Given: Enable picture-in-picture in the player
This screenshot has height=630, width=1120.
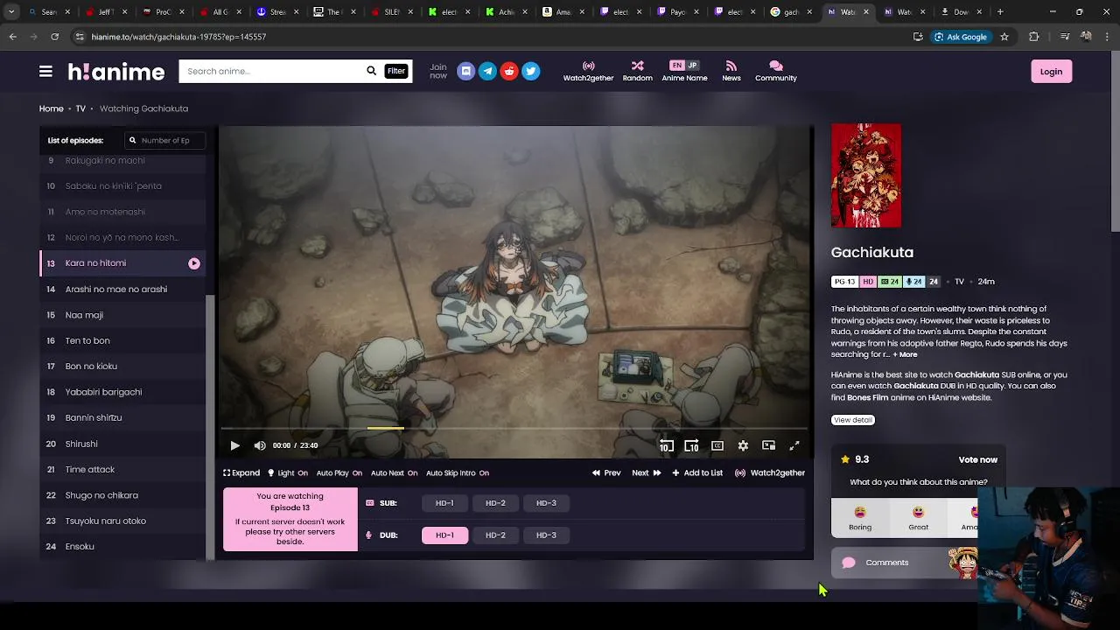Looking at the screenshot, I should 768,445.
